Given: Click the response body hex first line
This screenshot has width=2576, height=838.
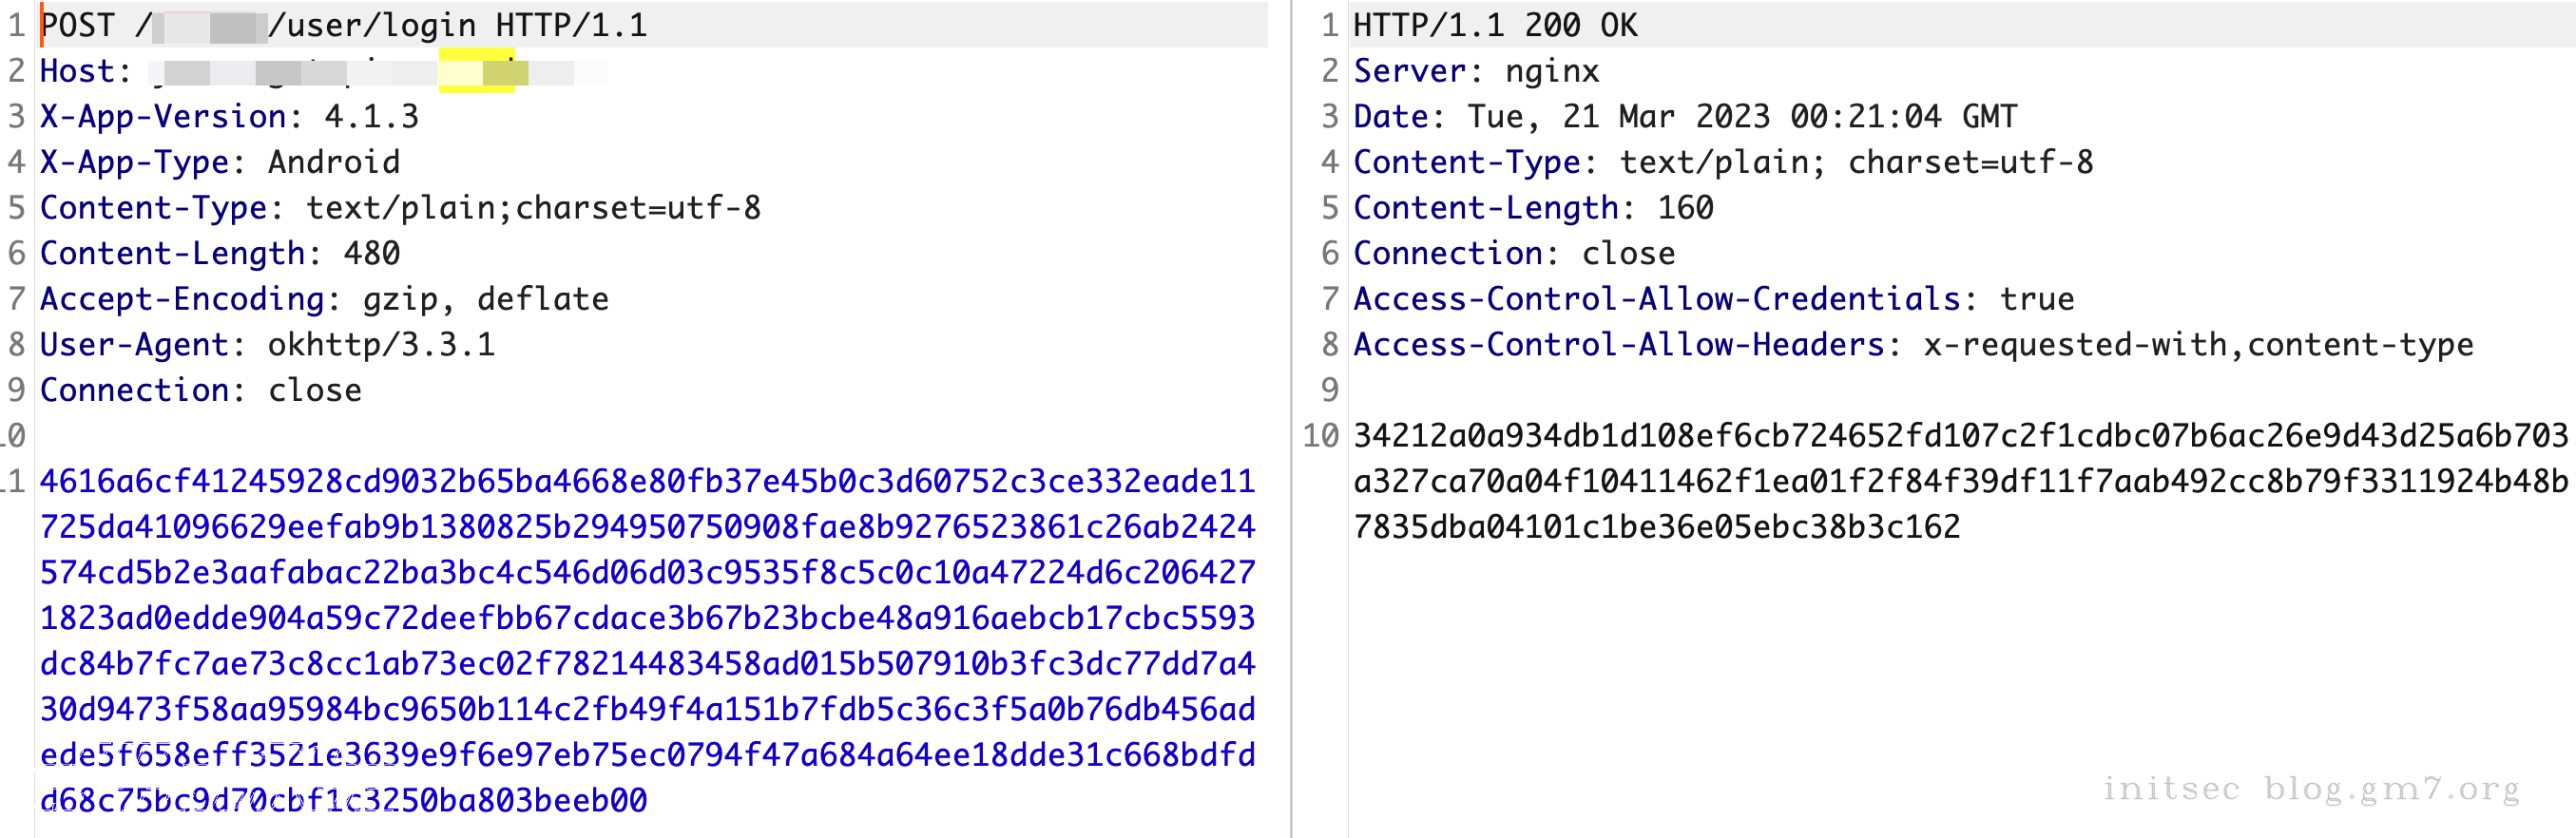Looking at the screenshot, I should point(1961,436).
